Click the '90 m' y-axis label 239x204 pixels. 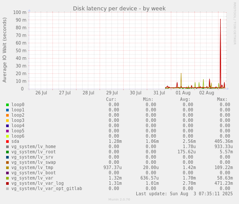click(21, 20)
